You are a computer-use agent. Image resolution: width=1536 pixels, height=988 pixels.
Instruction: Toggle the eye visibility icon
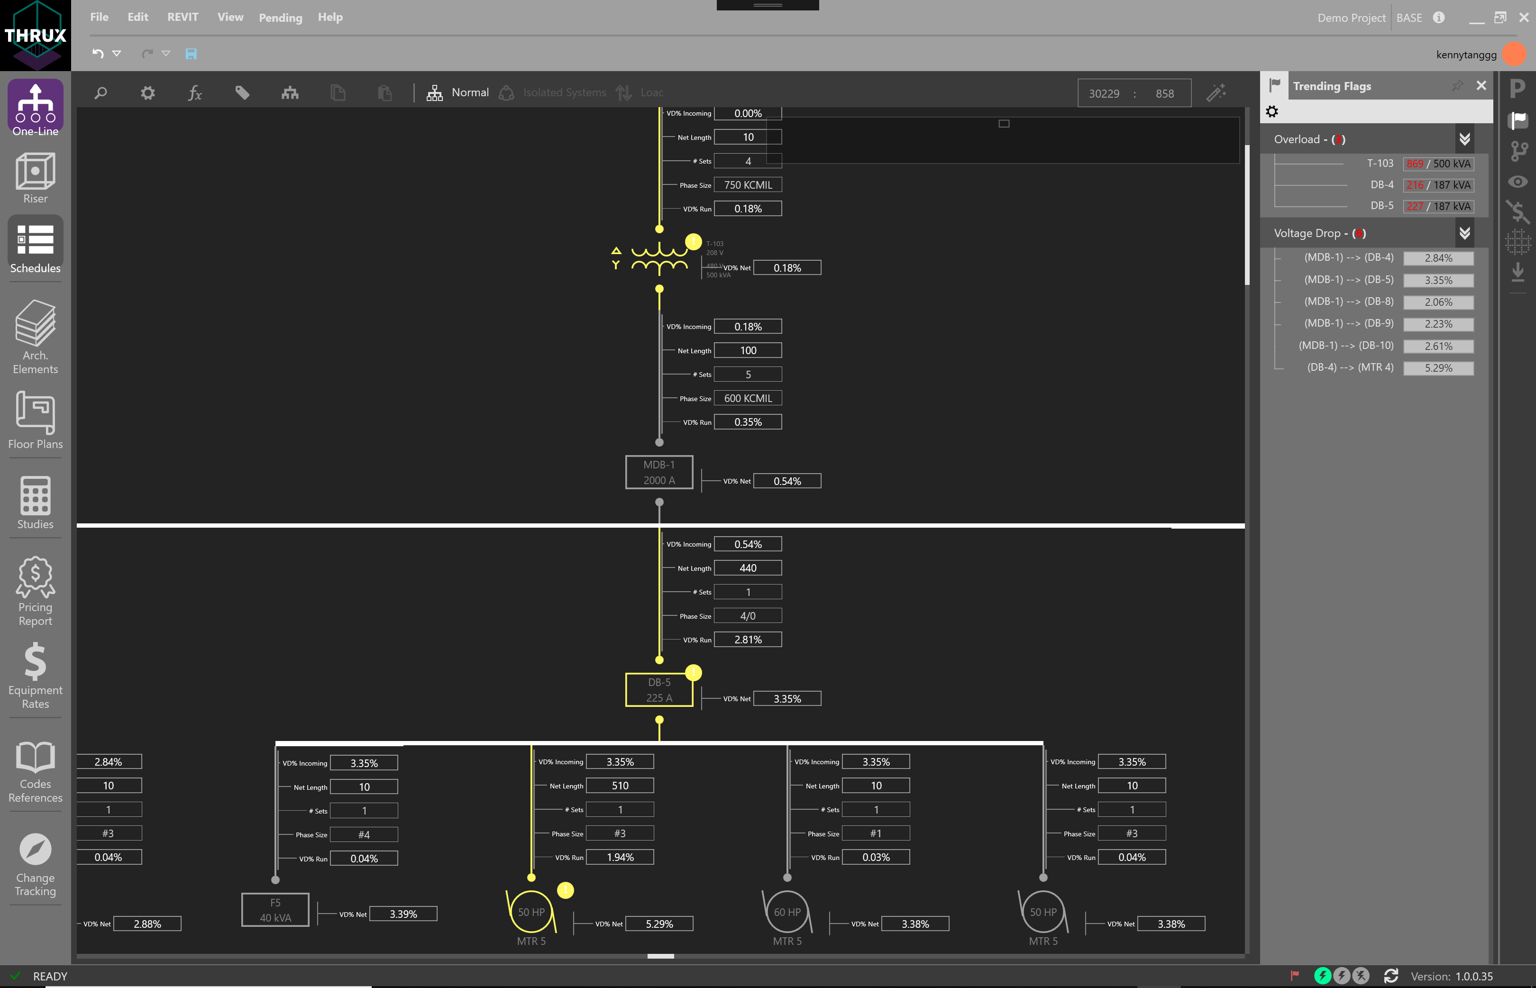pyautogui.click(x=1518, y=182)
